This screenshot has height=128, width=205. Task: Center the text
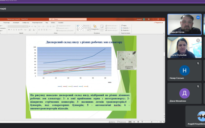coord(42,30)
